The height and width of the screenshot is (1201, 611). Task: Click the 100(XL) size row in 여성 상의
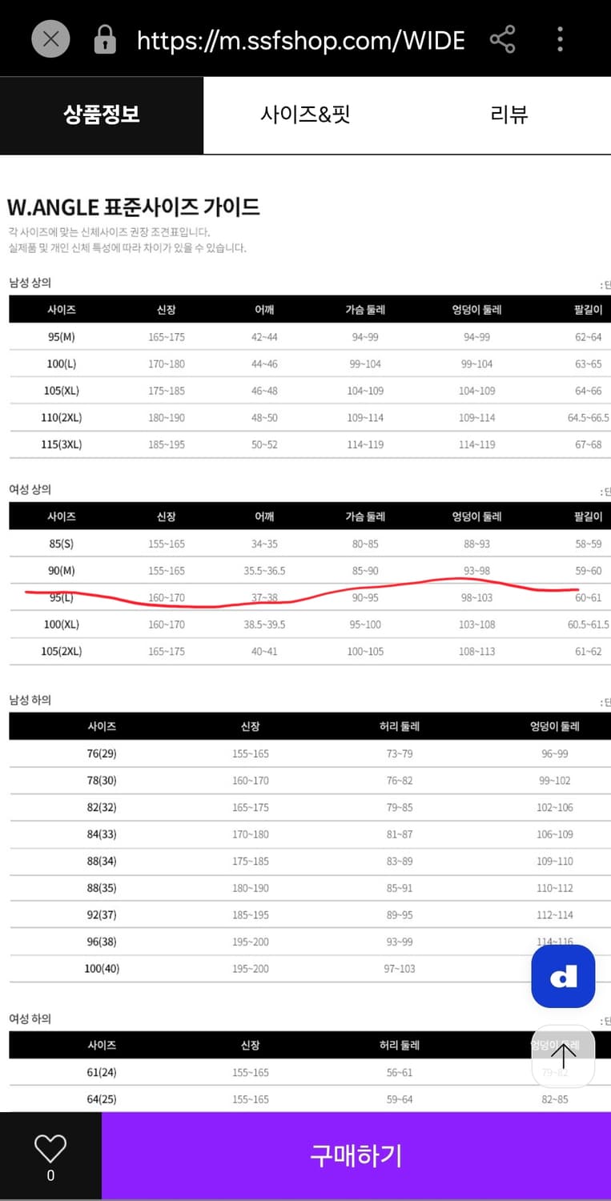305,625
